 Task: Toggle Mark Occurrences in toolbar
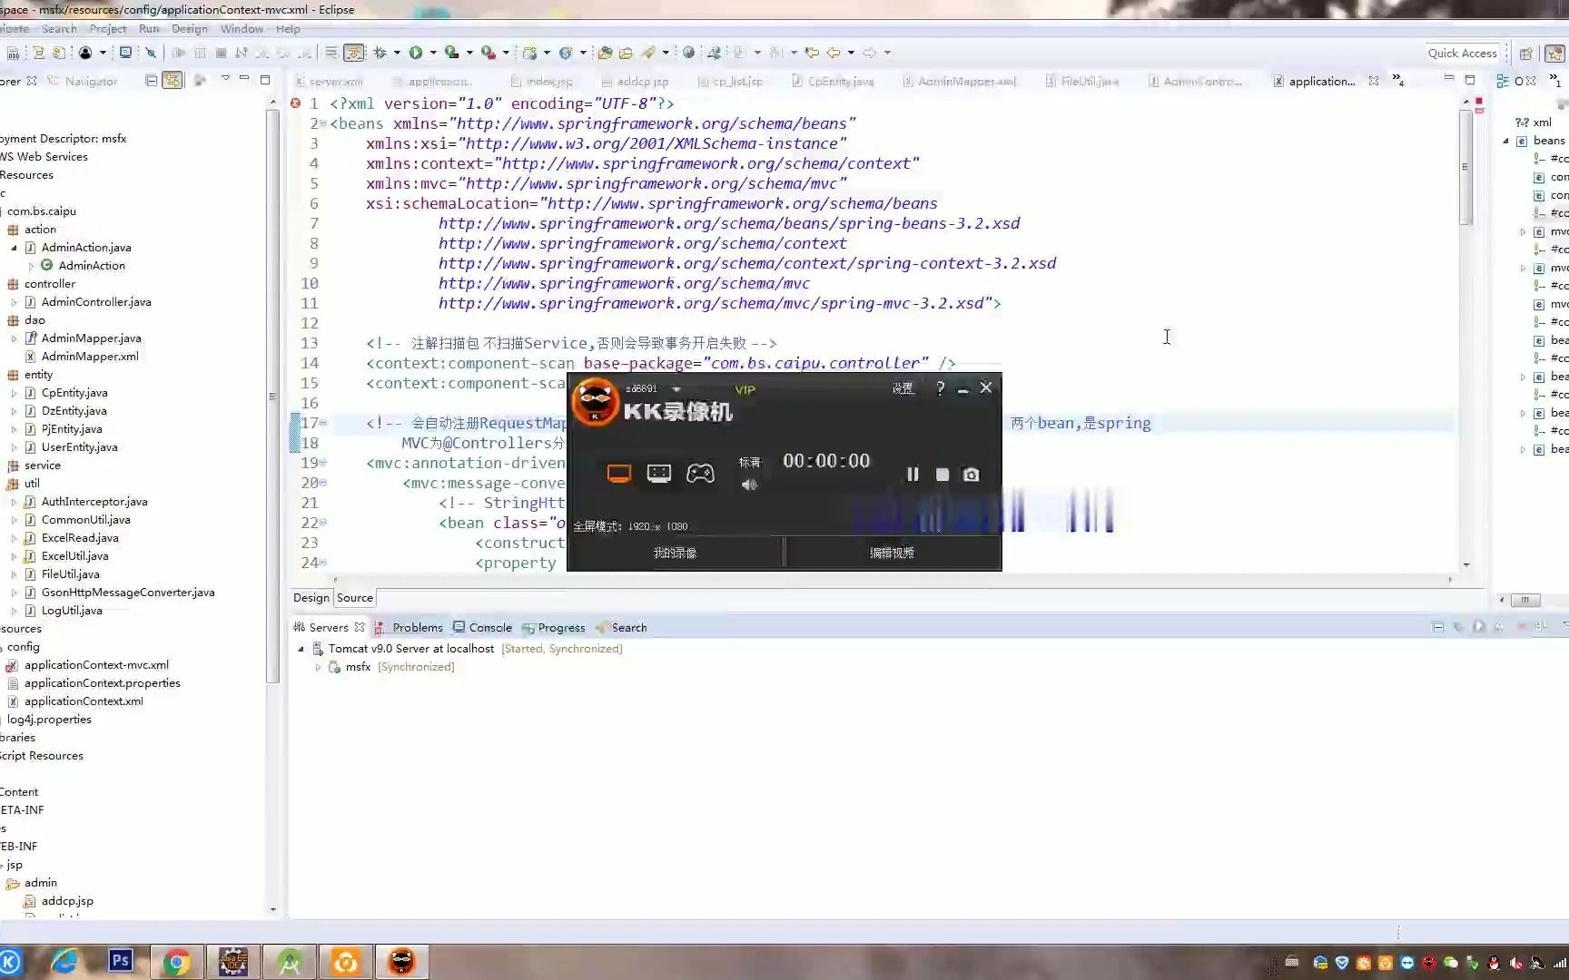pos(354,53)
